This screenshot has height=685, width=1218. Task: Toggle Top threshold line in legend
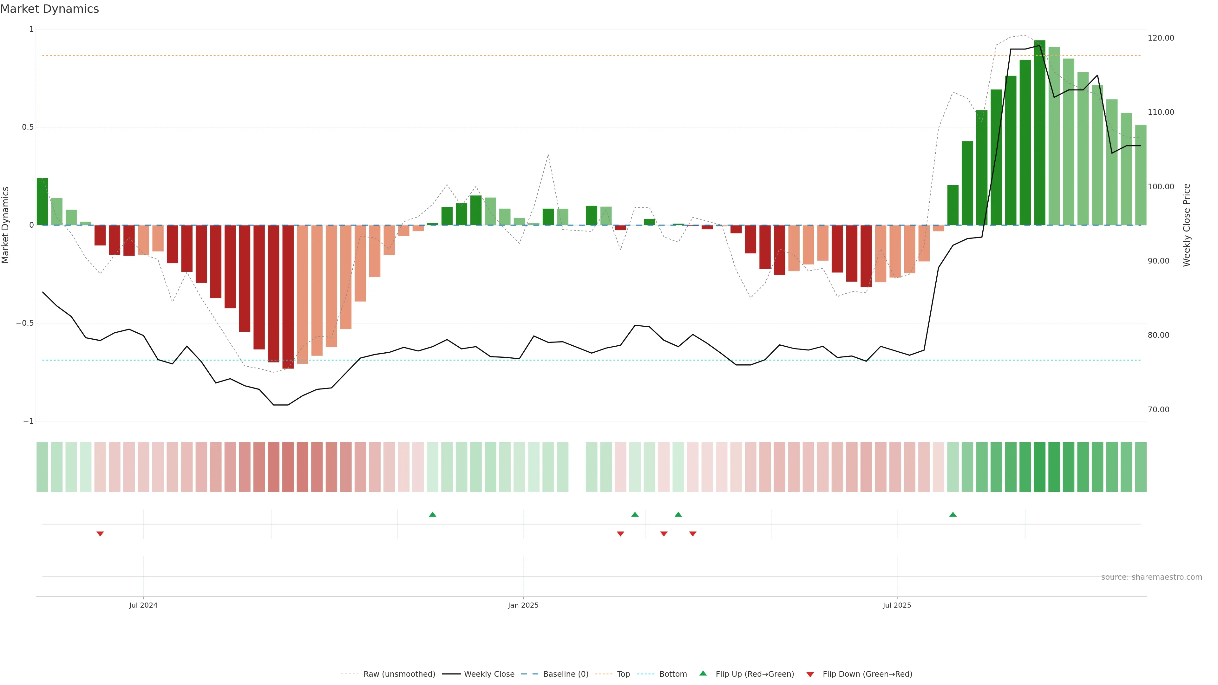(623, 674)
